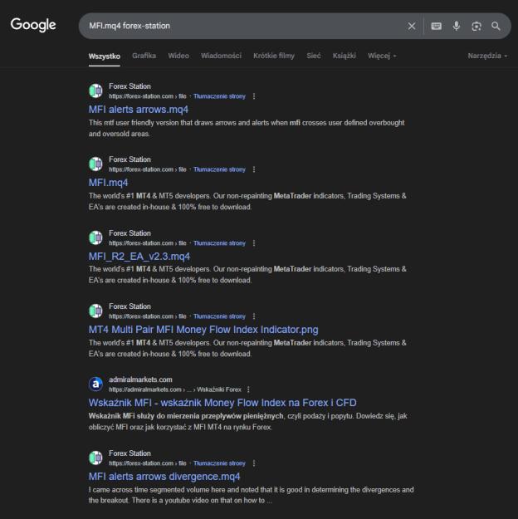Screen dimensions: 518x519
Task: Open the Krótkie filmy tab
Action: coord(274,56)
